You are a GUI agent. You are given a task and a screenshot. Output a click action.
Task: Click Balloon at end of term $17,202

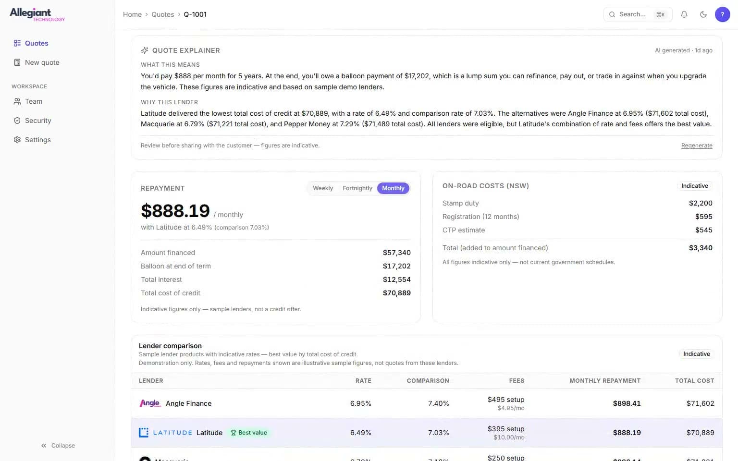[396, 266]
